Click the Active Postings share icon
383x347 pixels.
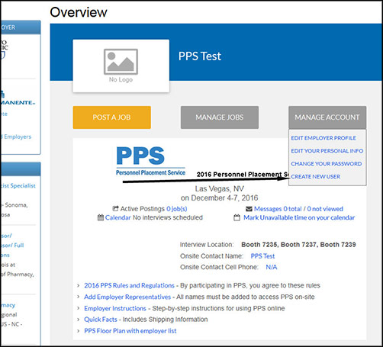click(115, 209)
